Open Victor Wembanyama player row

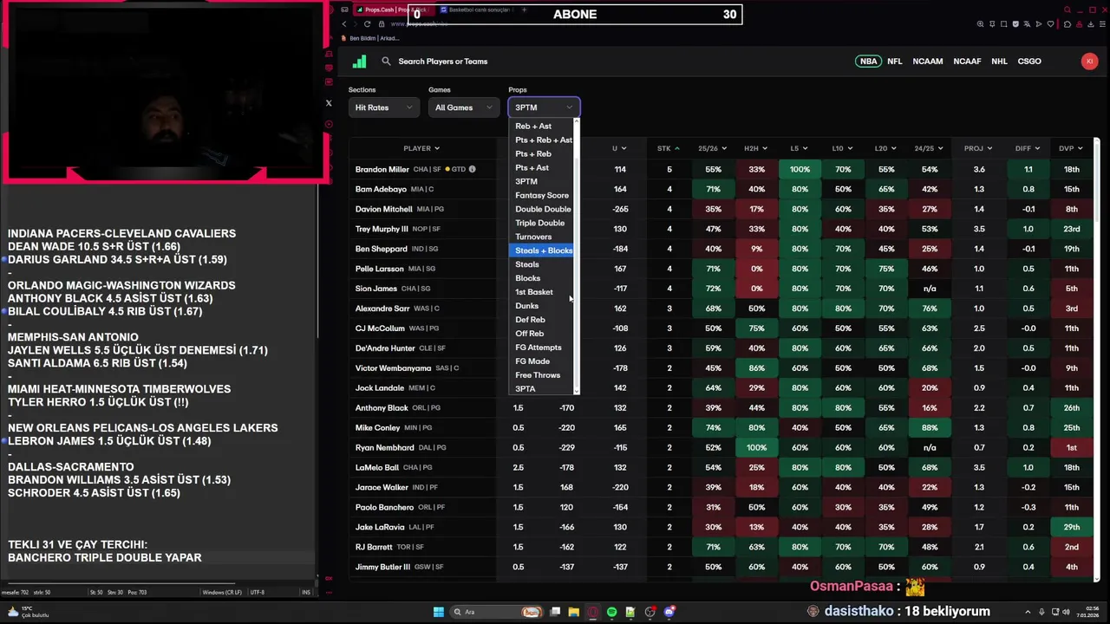pos(722,368)
